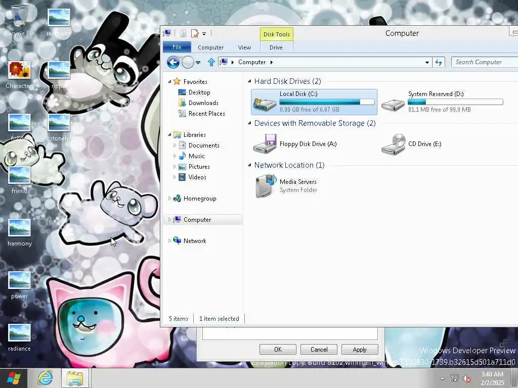Click the Start button on taskbar
The width and height of the screenshot is (518, 388).
coord(13,378)
